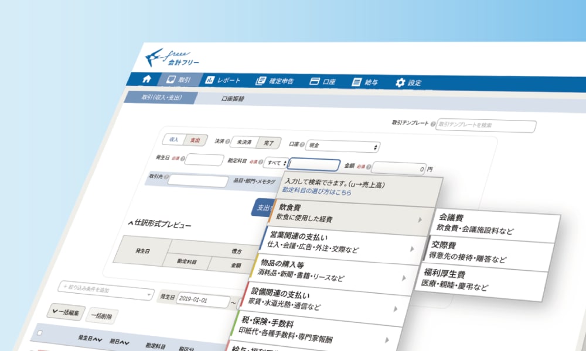The width and height of the screenshot is (586, 351).
Task: Click the 取引先 input field
Action: [198, 181]
